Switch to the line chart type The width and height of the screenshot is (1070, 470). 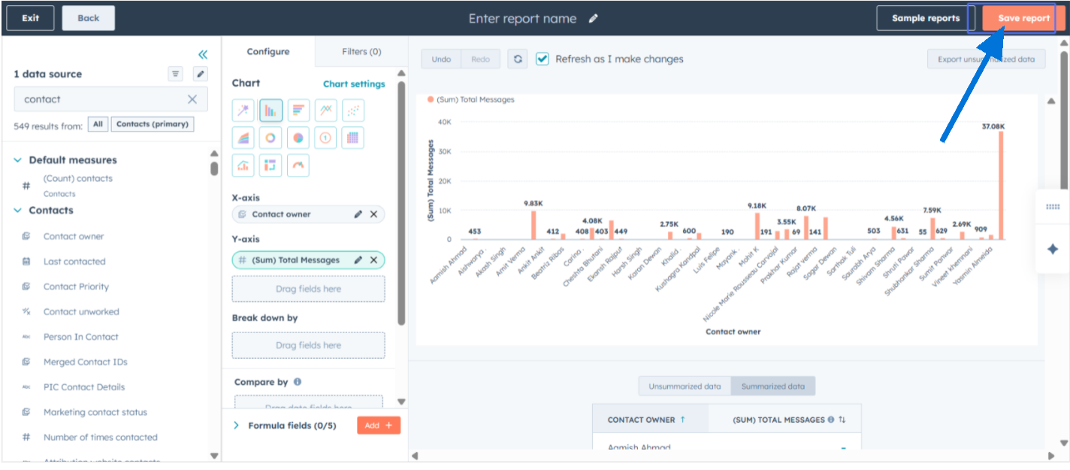coord(325,111)
